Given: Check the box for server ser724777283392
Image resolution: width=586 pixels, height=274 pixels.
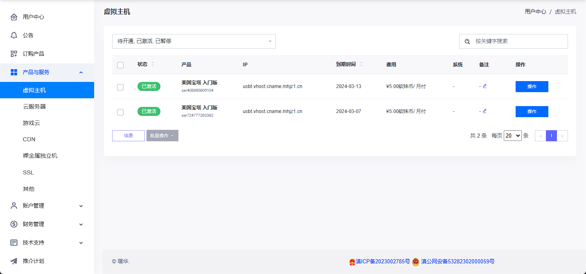Looking at the screenshot, I should 120,112.
